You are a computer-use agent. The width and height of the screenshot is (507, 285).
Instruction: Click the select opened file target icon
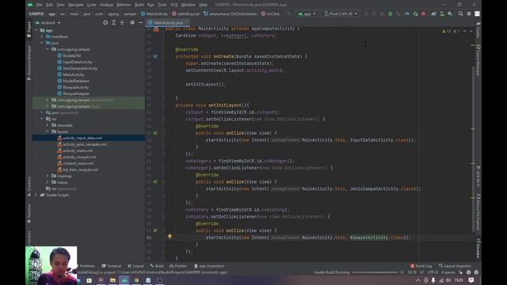[x=105, y=23]
